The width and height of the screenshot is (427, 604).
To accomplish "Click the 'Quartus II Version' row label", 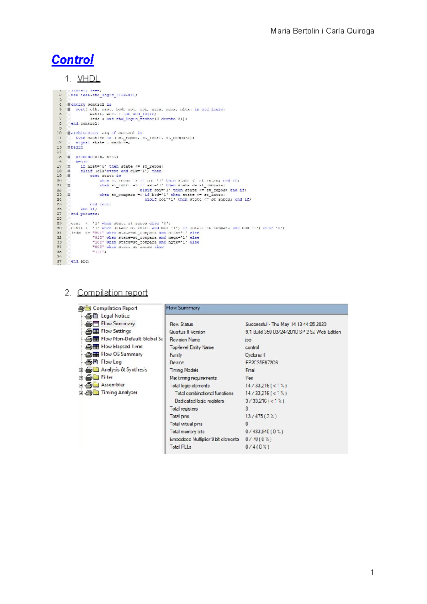I will click(x=188, y=332).
